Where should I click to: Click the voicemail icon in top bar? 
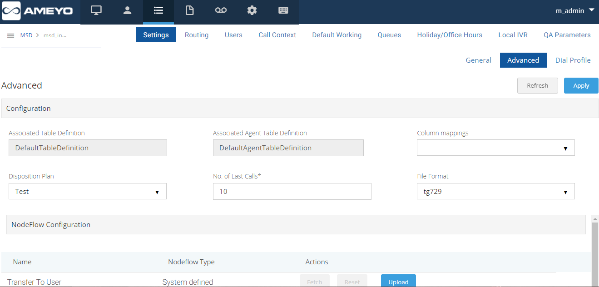coord(221,11)
